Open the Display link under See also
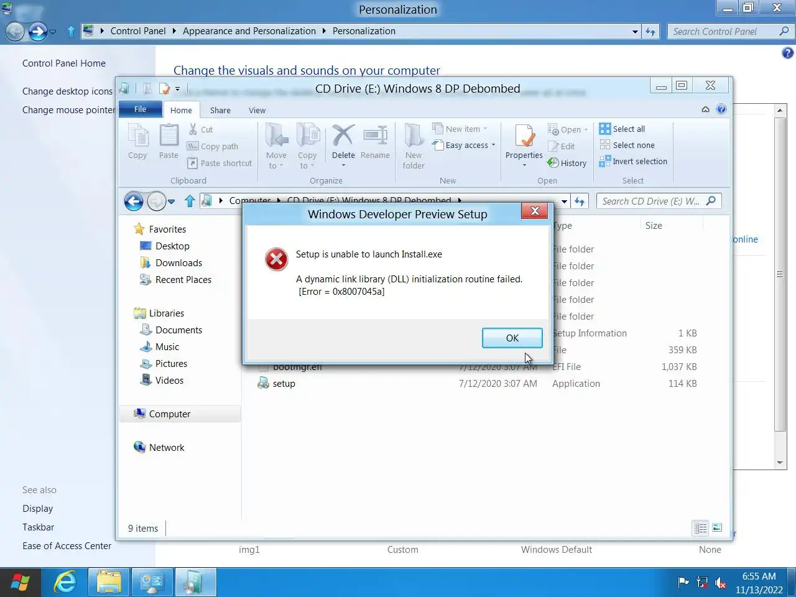Screen dimensions: 796x597 [37, 509]
